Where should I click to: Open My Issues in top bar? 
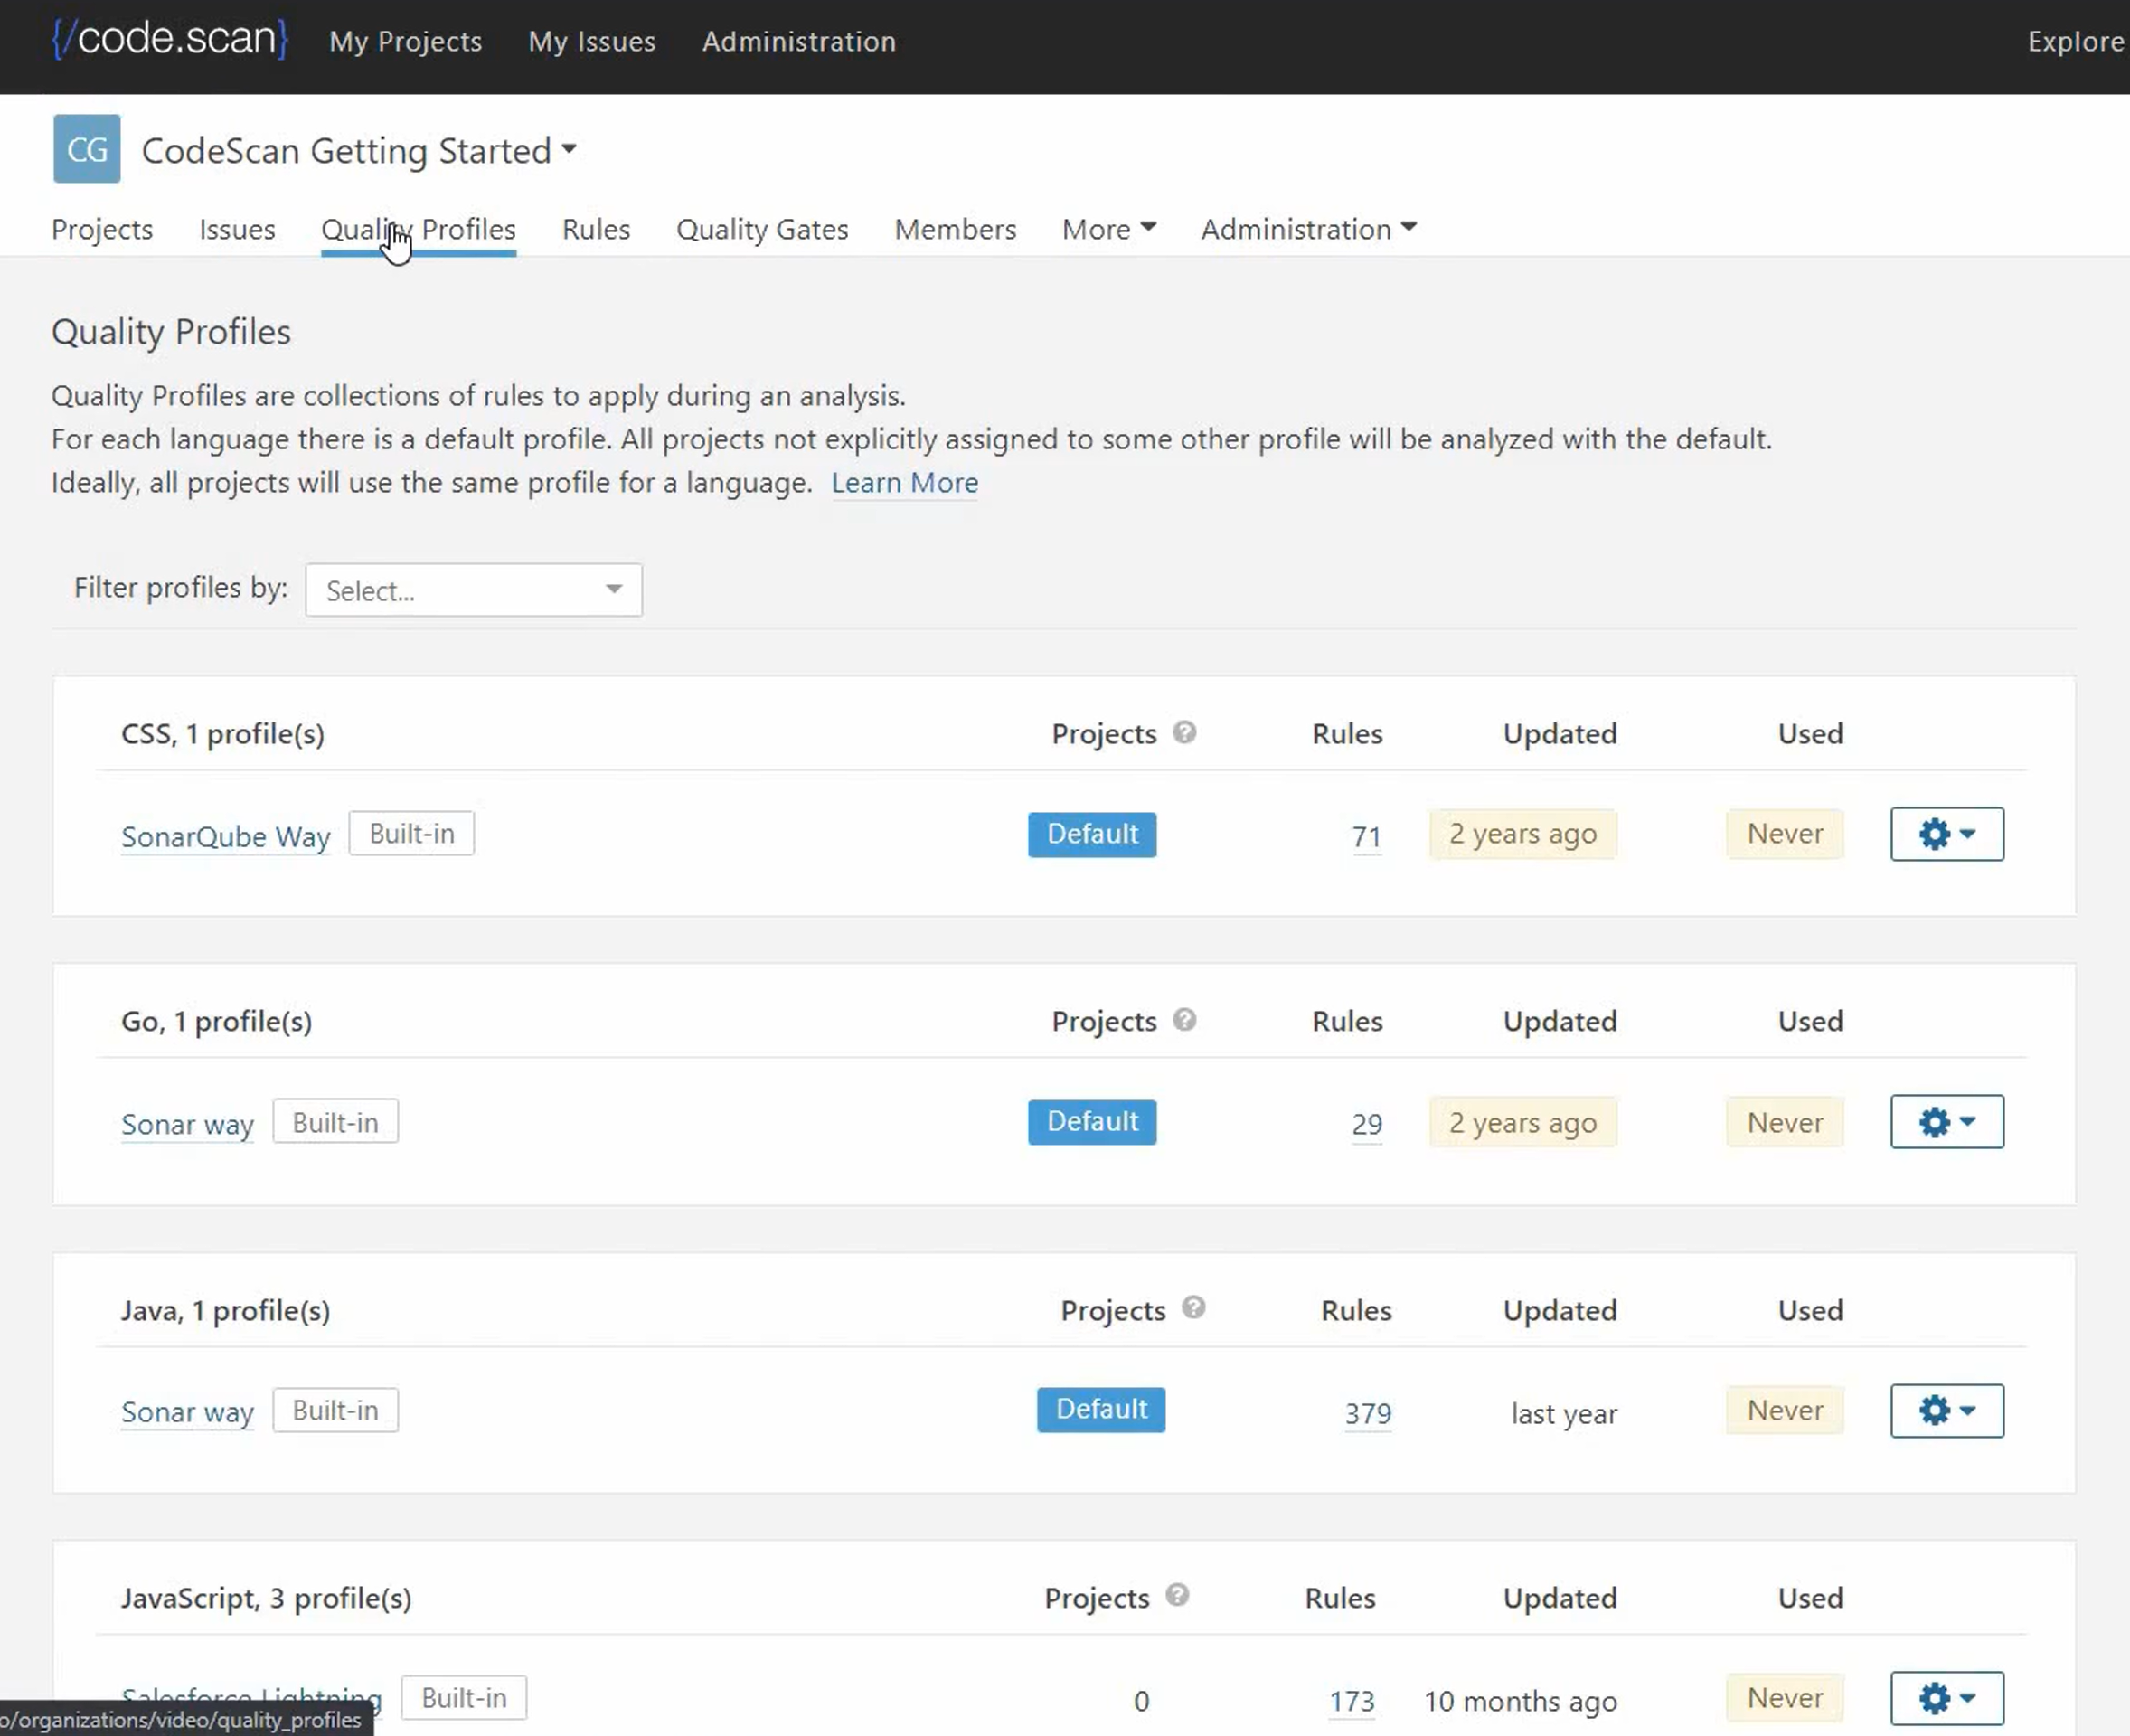coord(592,41)
